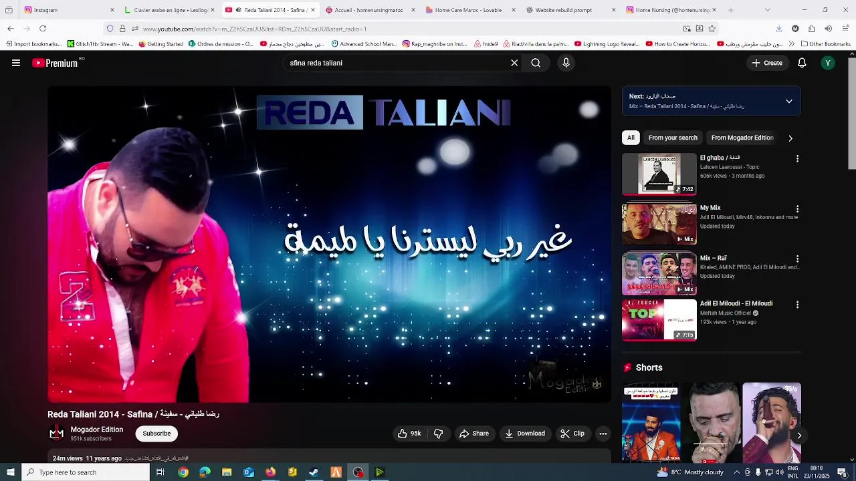The width and height of the screenshot is (856, 481).
Task: Run the search with the magnifier button
Action: coord(536,63)
